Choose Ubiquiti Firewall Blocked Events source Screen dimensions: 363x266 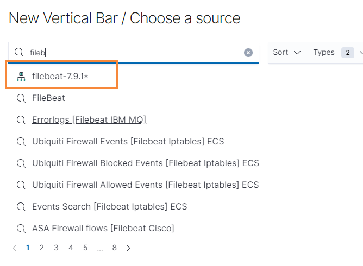tap(145, 163)
